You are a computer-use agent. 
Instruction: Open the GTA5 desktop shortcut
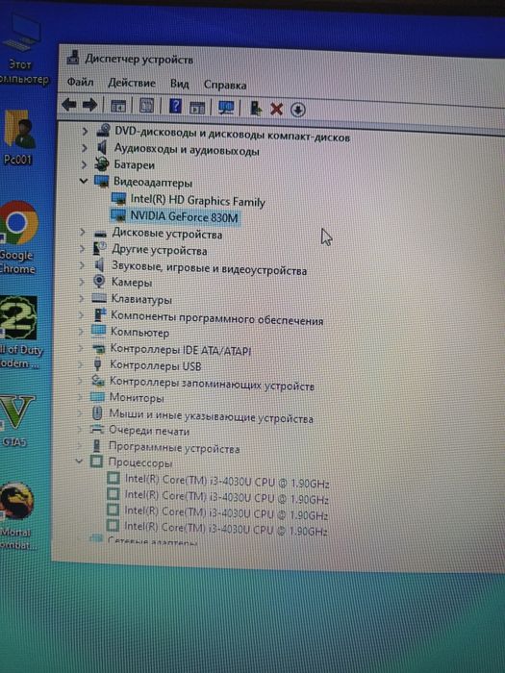pos(16,421)
